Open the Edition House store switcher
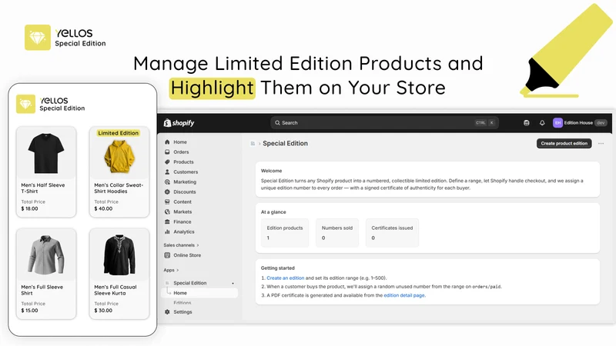This screenshot has height=346, width=616. 581,123
